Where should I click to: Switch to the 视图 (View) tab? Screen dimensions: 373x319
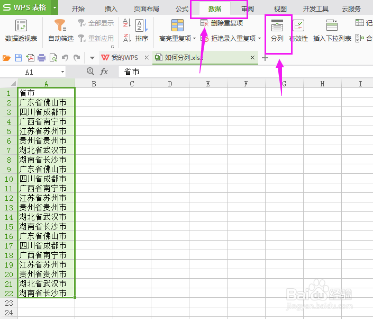pyautogui.click(x=280, y=9)
